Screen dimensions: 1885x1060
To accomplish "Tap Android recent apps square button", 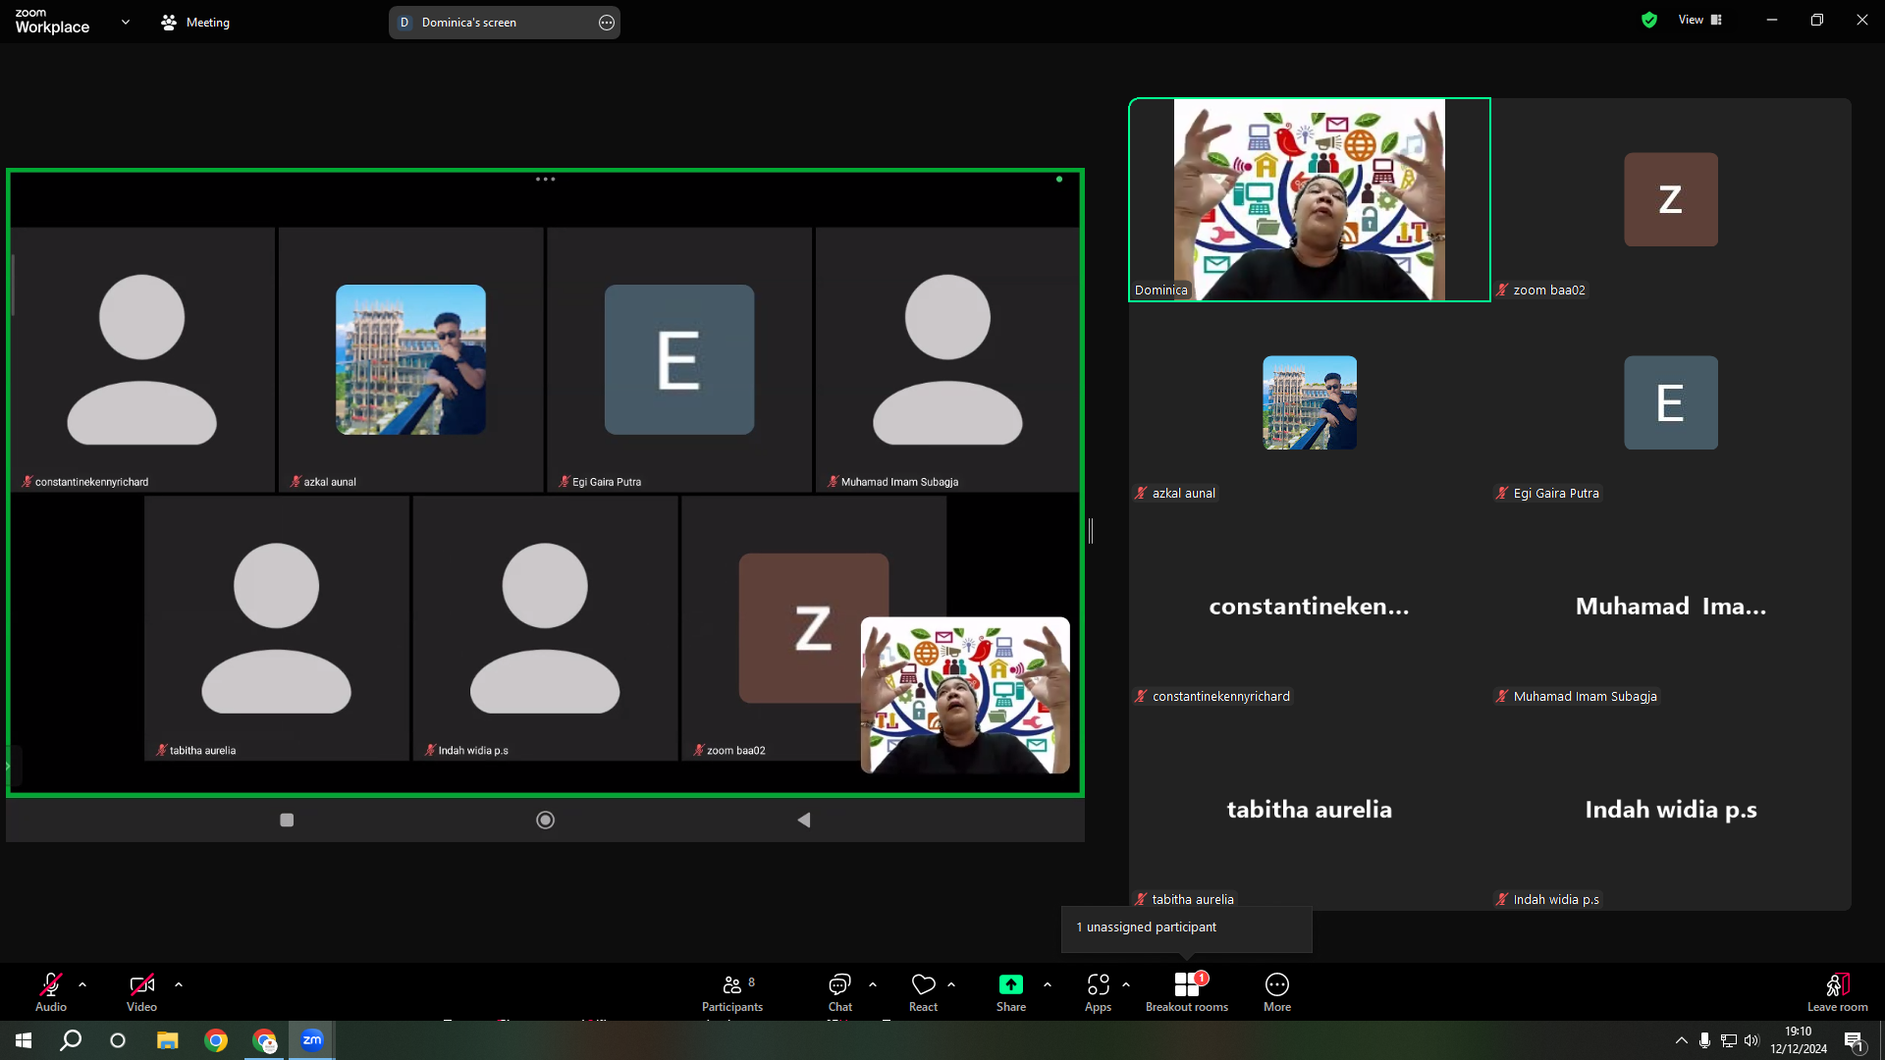I will click(287, 820).
